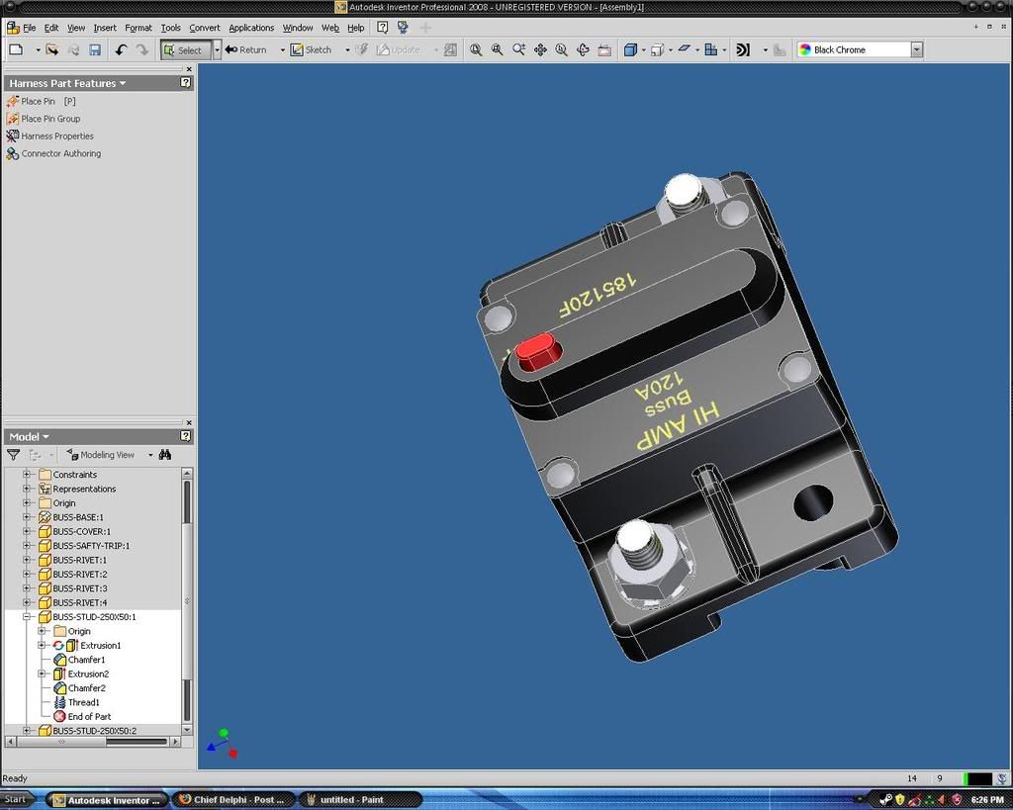
Task: Select the Rotate view tool
Action: 583,49
